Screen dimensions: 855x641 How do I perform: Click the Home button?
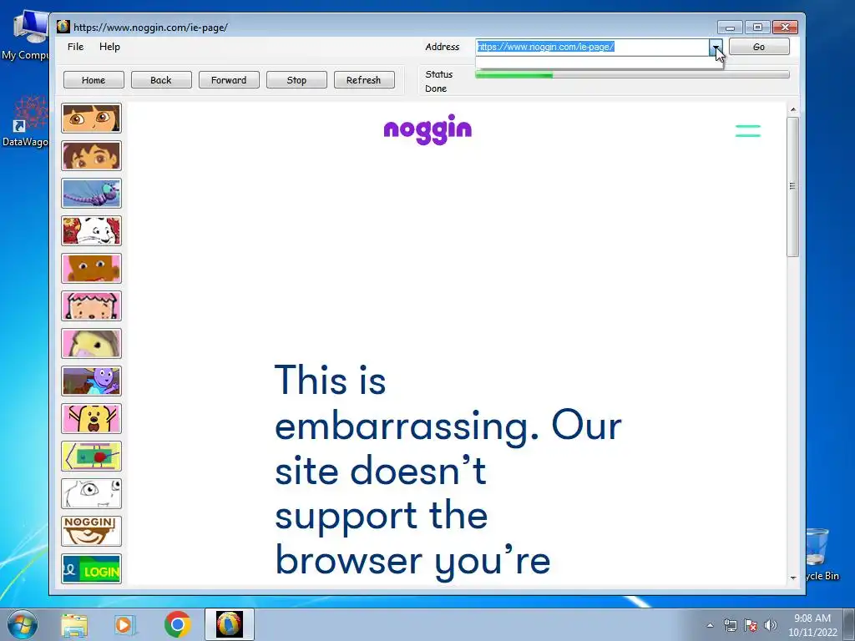(94, 79)
